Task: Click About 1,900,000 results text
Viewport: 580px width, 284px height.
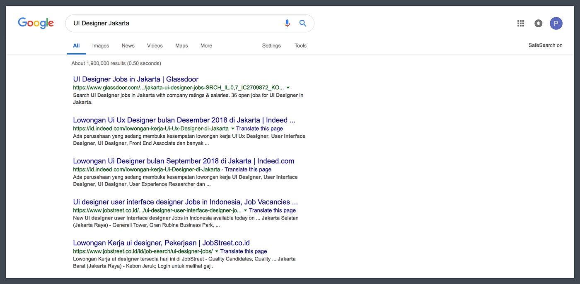Action: pyautogui.click(x=116, y=63)
